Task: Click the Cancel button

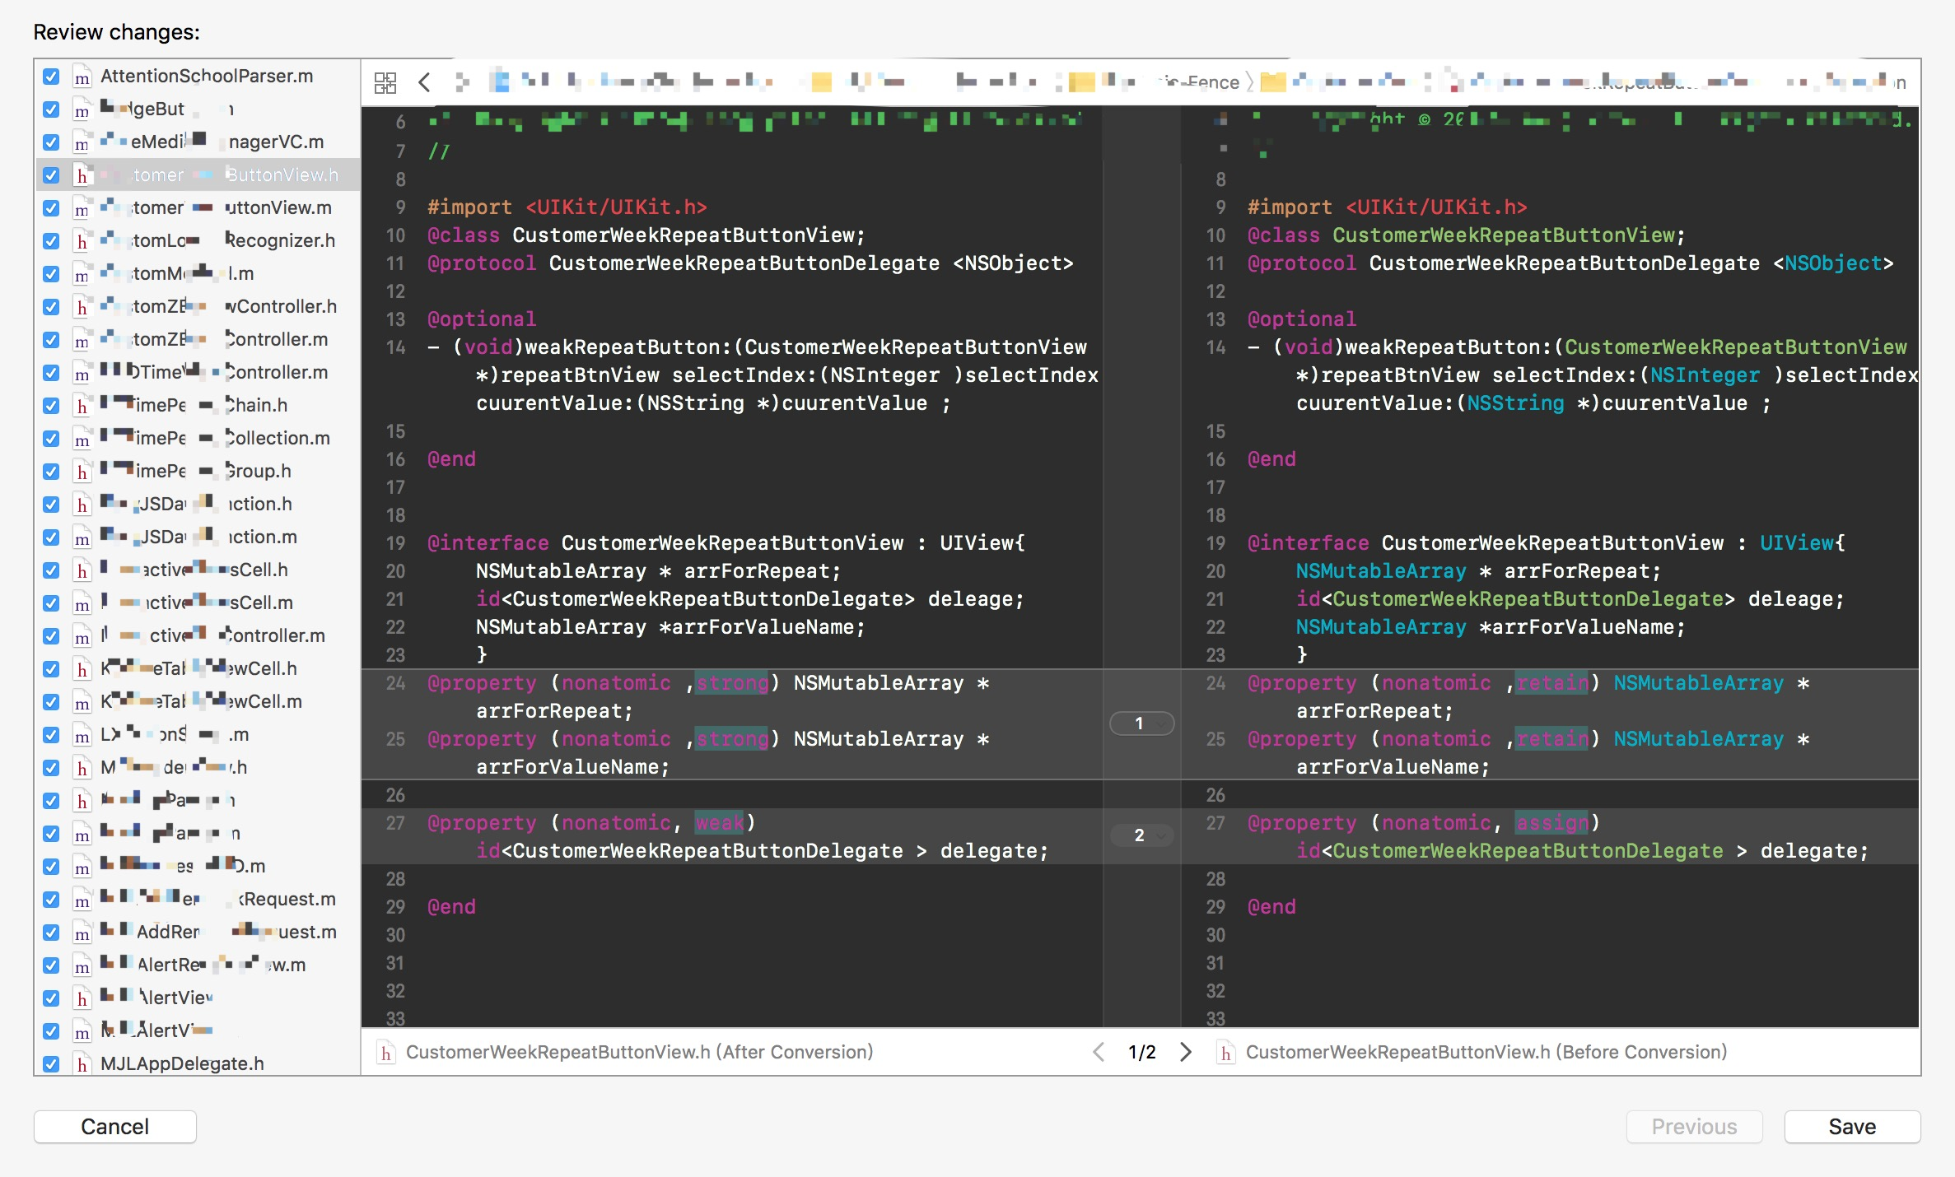Action: 115,1126
